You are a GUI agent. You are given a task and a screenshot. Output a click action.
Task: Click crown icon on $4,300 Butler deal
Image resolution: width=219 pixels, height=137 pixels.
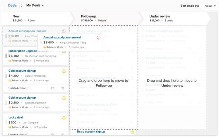click(10, 81)
